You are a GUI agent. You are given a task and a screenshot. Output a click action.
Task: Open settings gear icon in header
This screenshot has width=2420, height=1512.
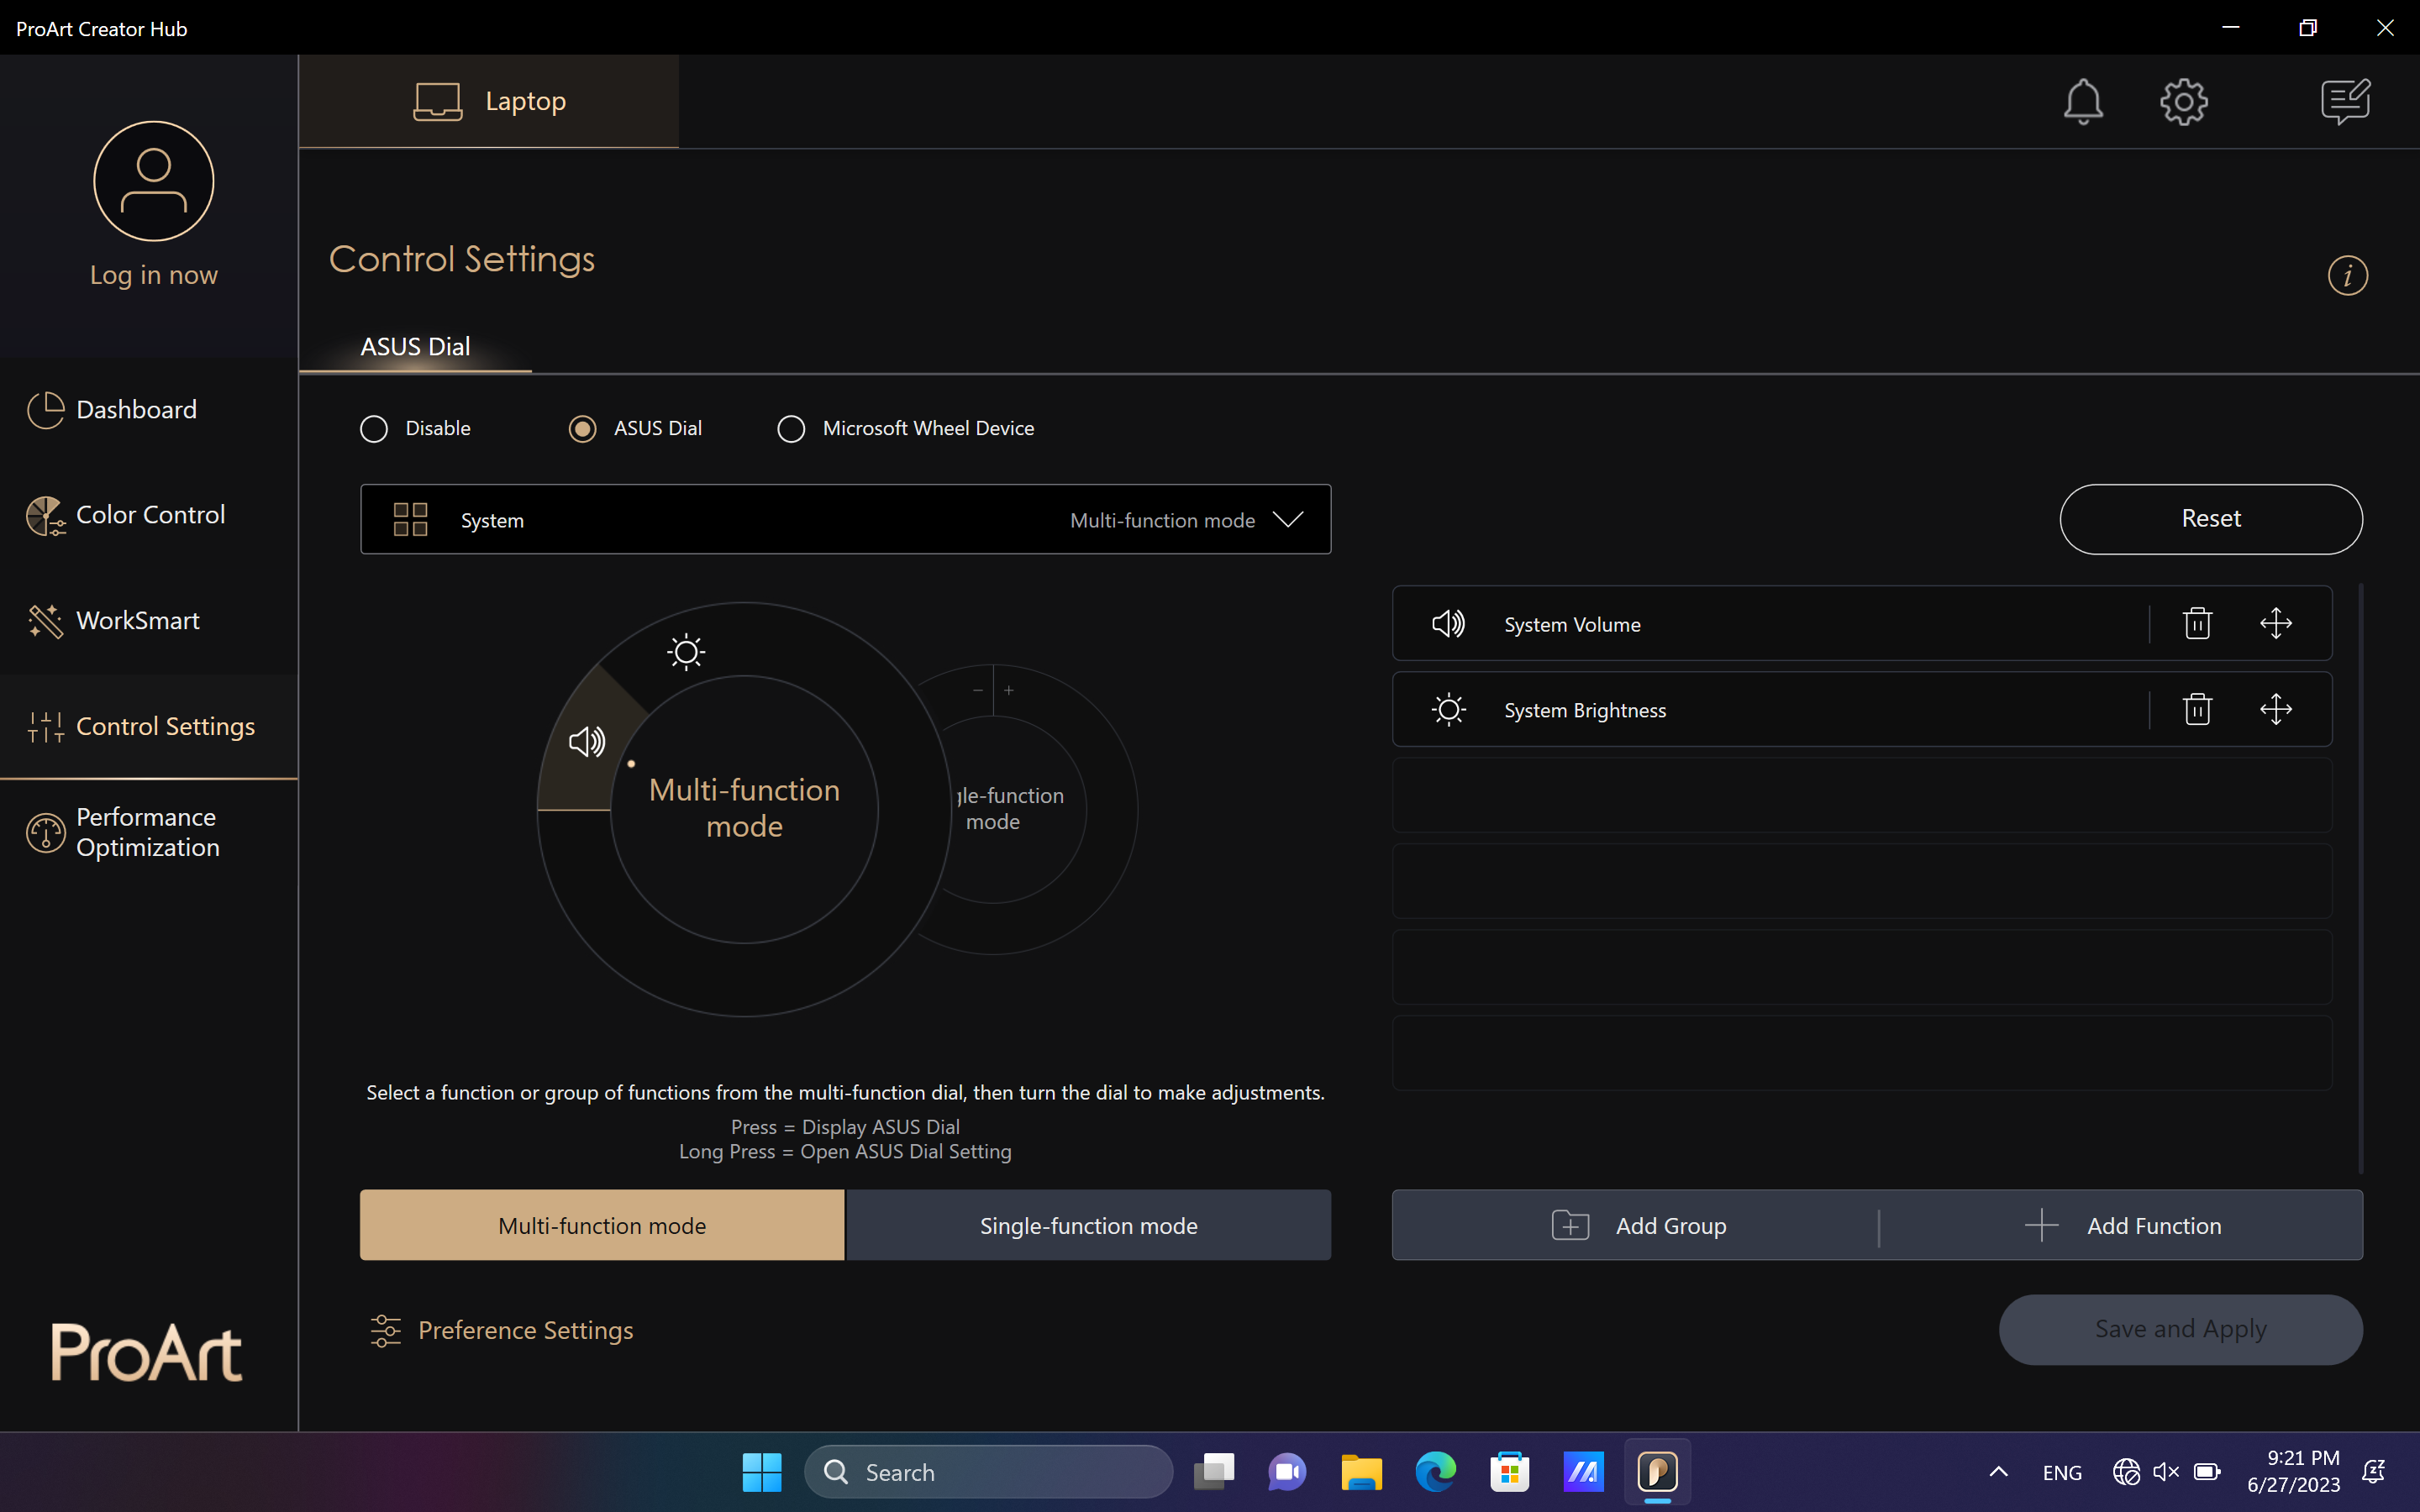2184,101
